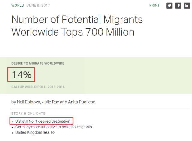This screenshot has height=141, width=192.
Task: Share the article on Twitter
Action: [x=169, y=6]
